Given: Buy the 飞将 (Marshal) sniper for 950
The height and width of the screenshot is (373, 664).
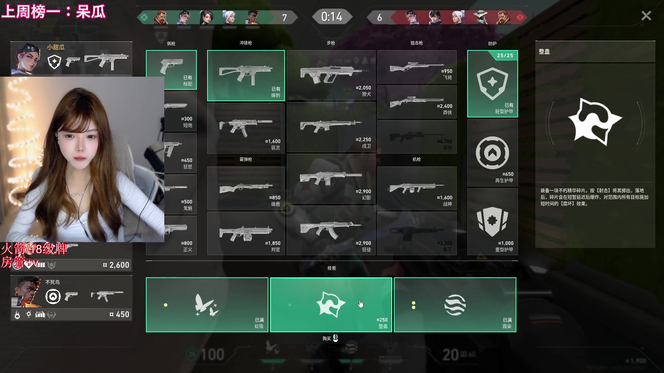Looking at the screenshot, I should tap(417, 67).
